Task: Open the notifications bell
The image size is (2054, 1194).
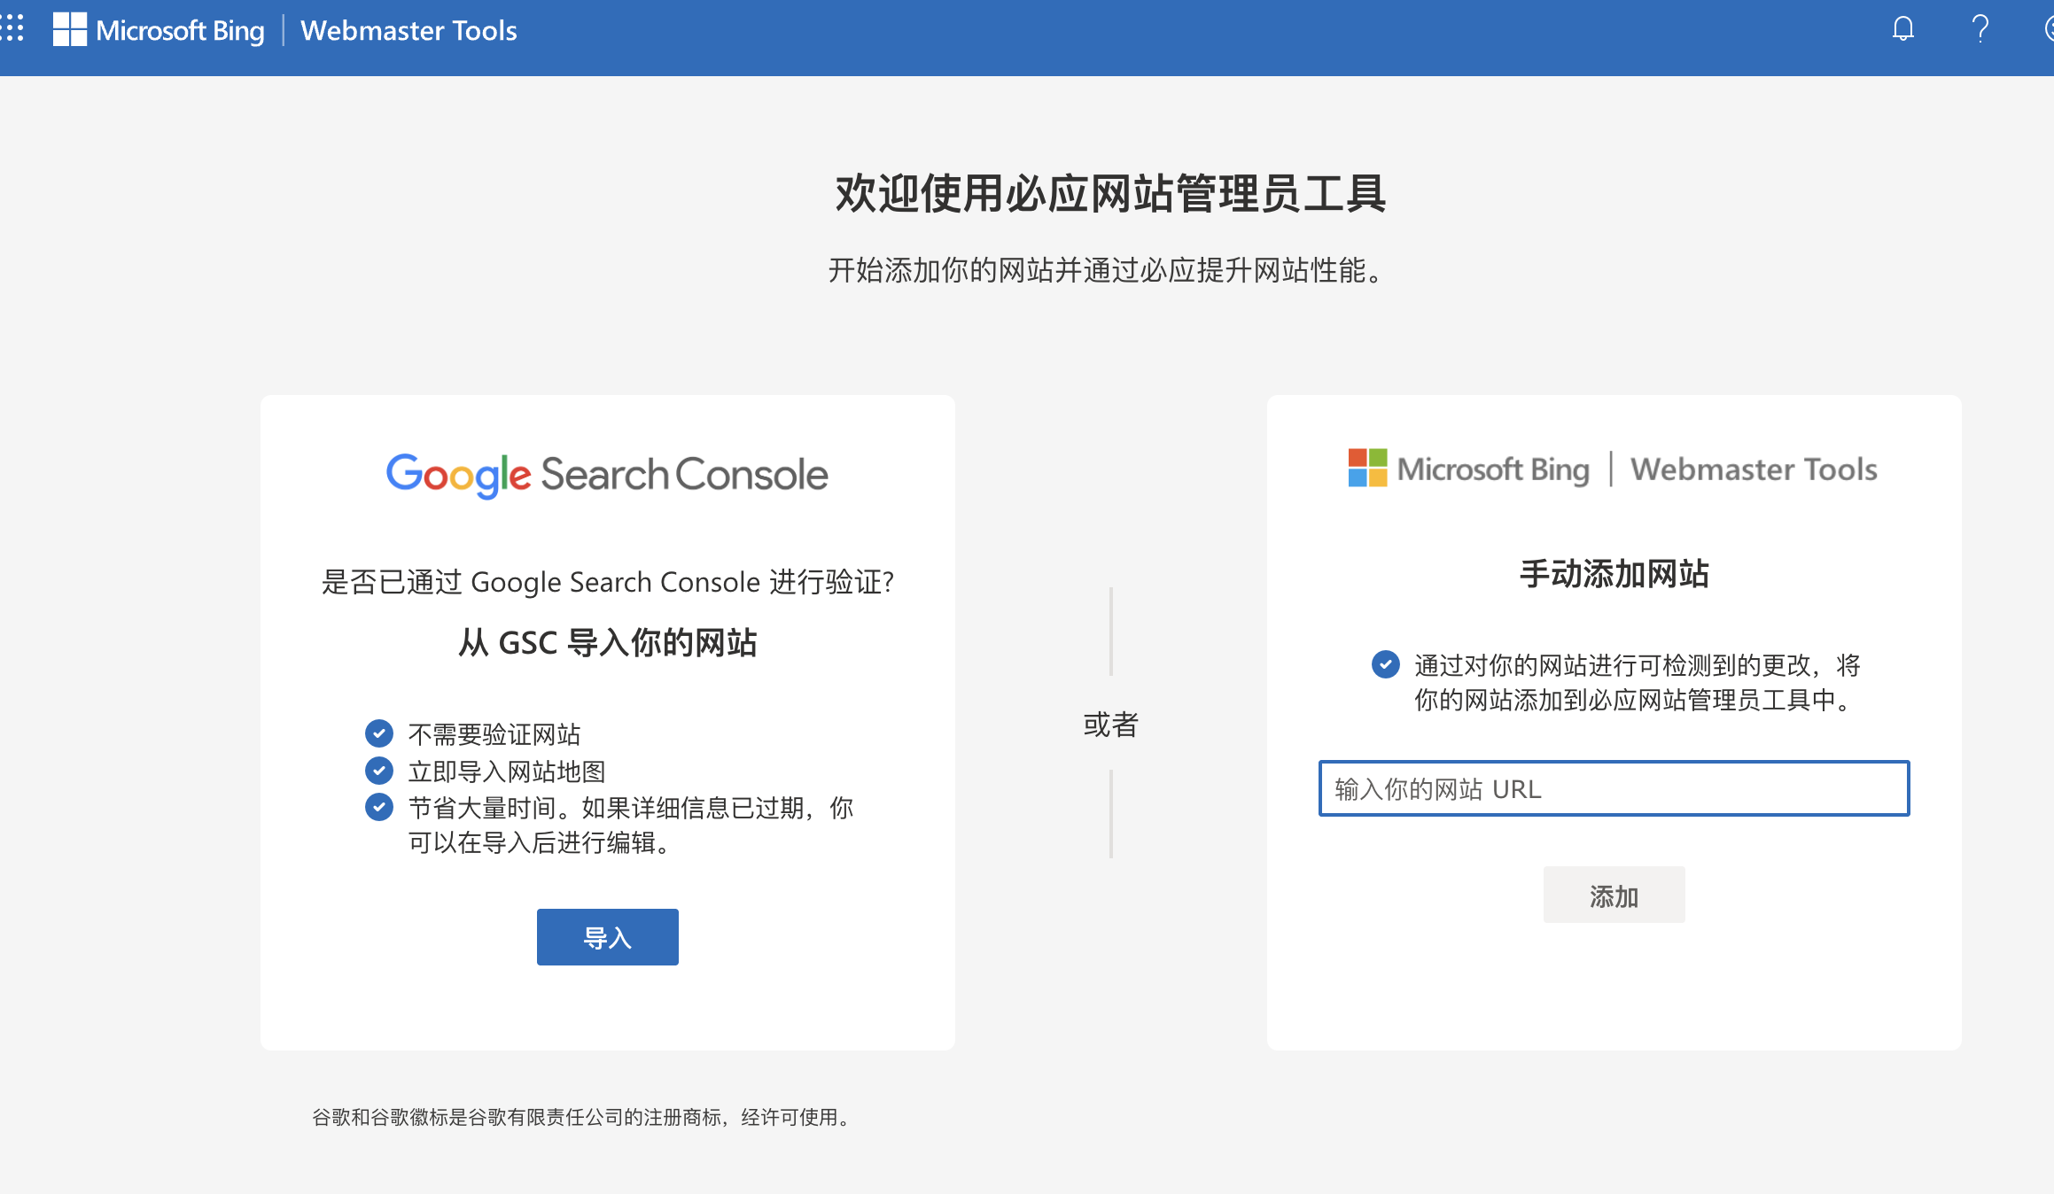Action: pyautogui.click(x=1902, y=29)
